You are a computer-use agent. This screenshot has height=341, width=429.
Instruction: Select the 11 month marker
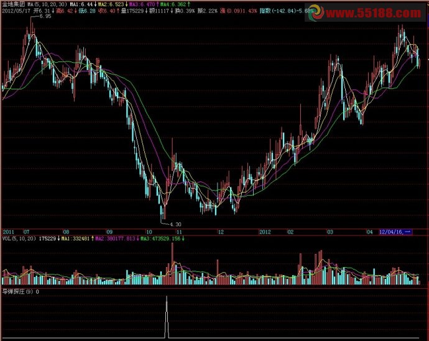[x=179, y=232]
